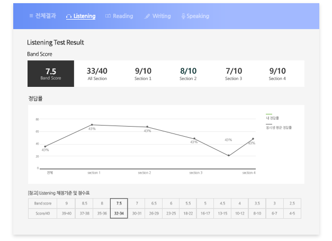Click the microphone icon for Speaking
332x241 pixels.
(x=183, y=16)
